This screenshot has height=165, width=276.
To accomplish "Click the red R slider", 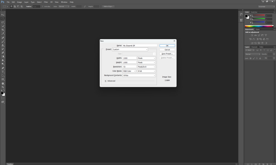I will (x=259, y=16).
